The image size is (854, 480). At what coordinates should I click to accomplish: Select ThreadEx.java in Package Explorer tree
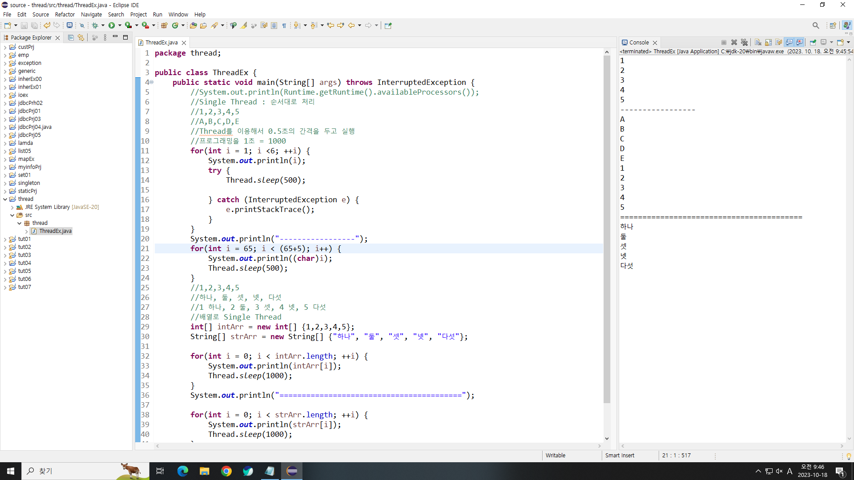(x=55, y=231)
